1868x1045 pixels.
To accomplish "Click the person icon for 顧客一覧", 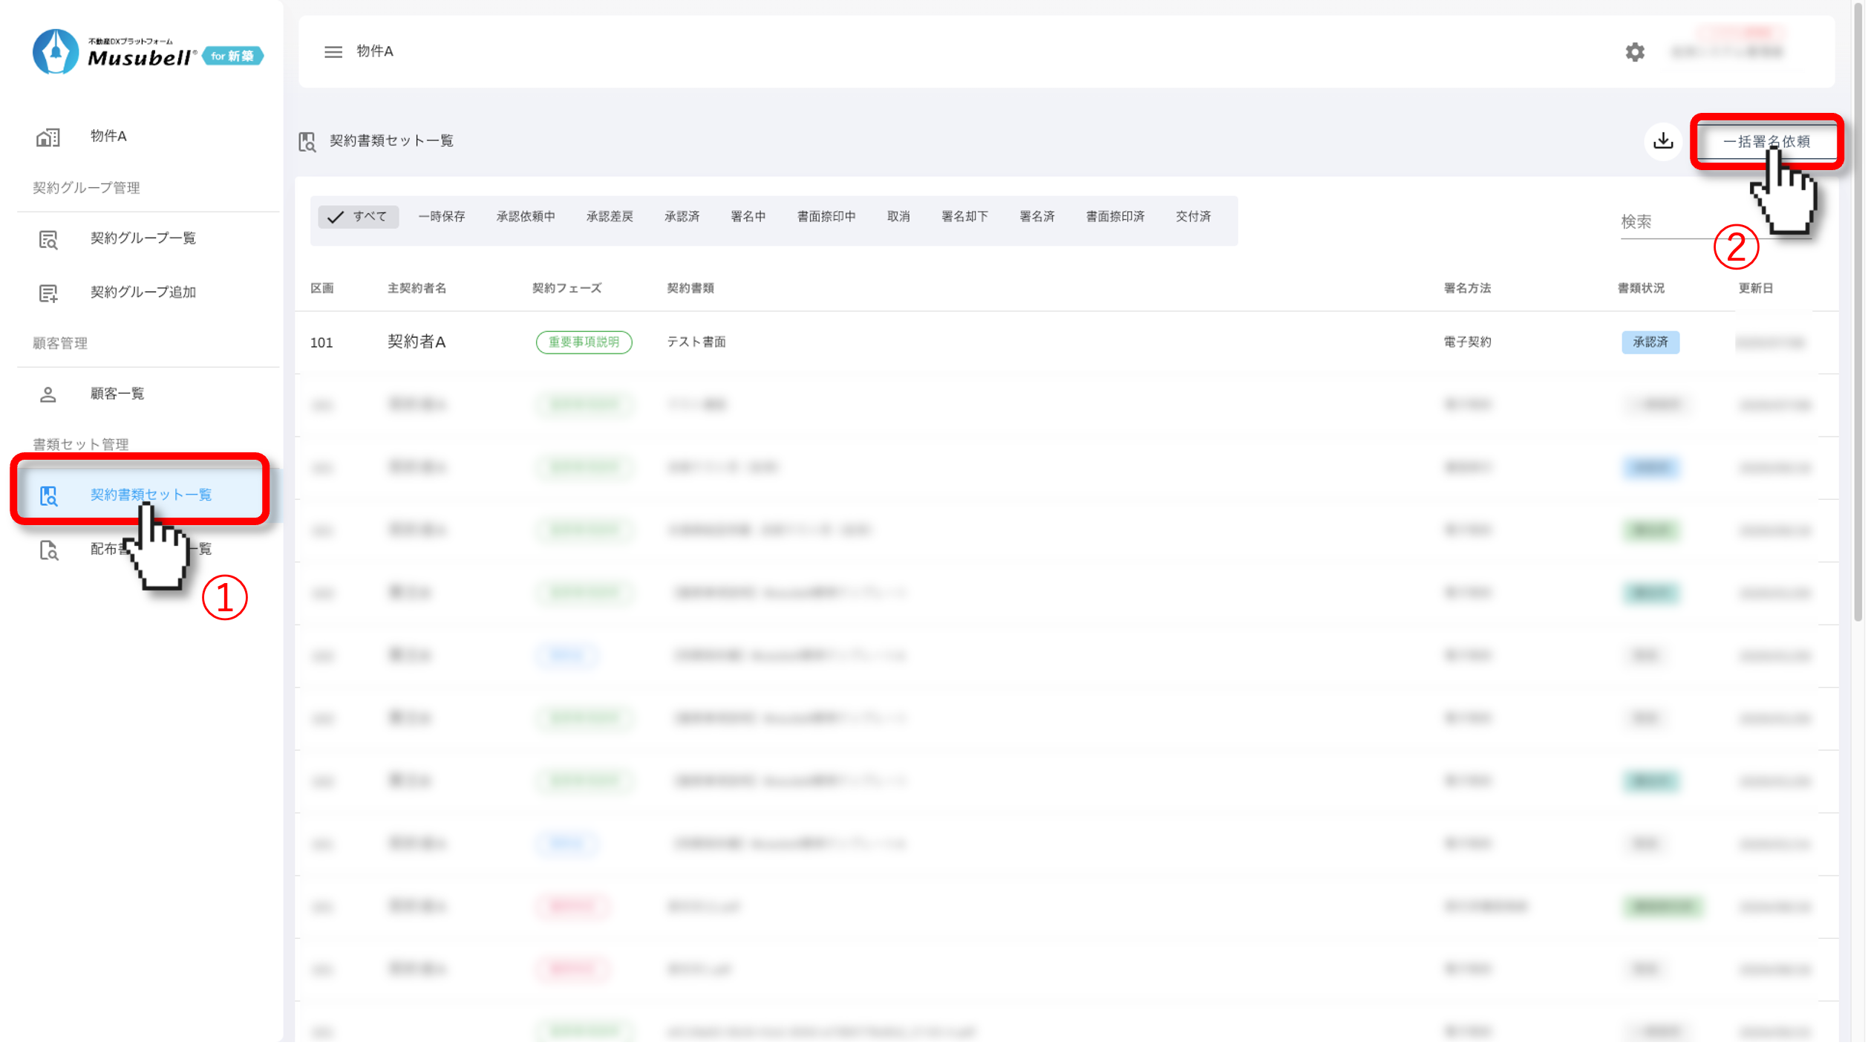I will [48, 394].
